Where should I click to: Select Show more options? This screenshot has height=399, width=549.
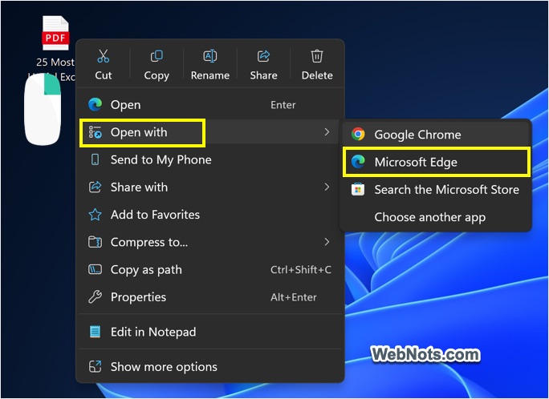tap(209, 366)
